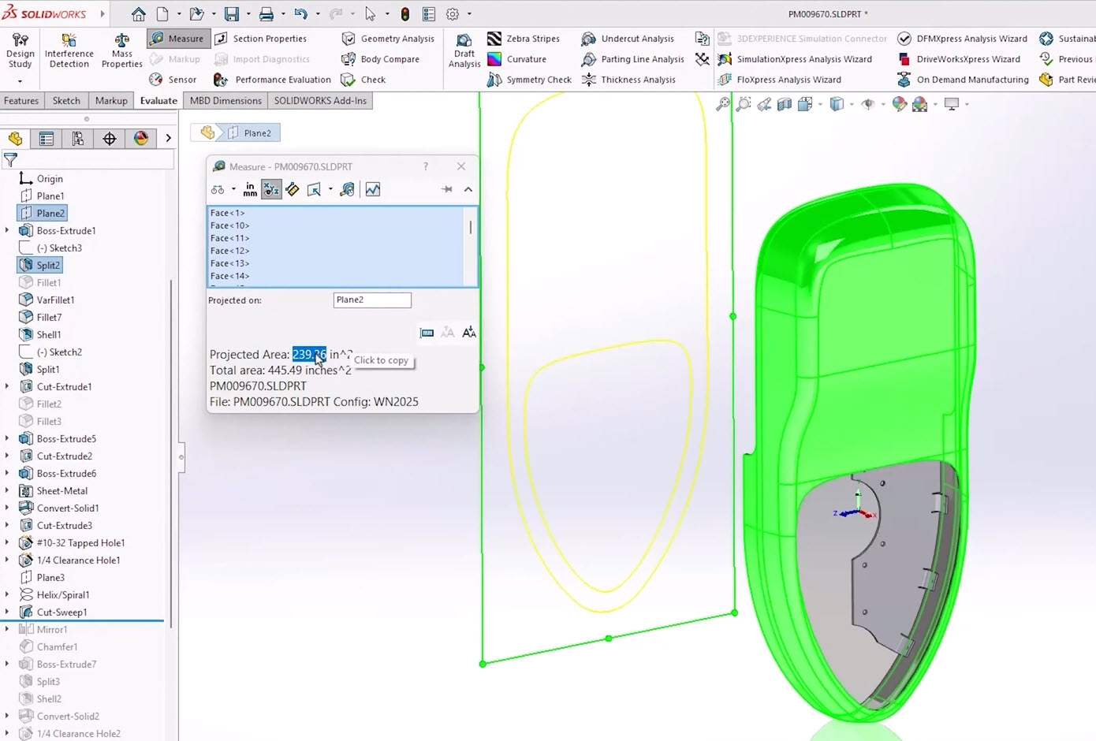Toggle Show XYZ Measurements in Measure dialog
Viewport: 1096px width, 741px height.
pos(271,189)
